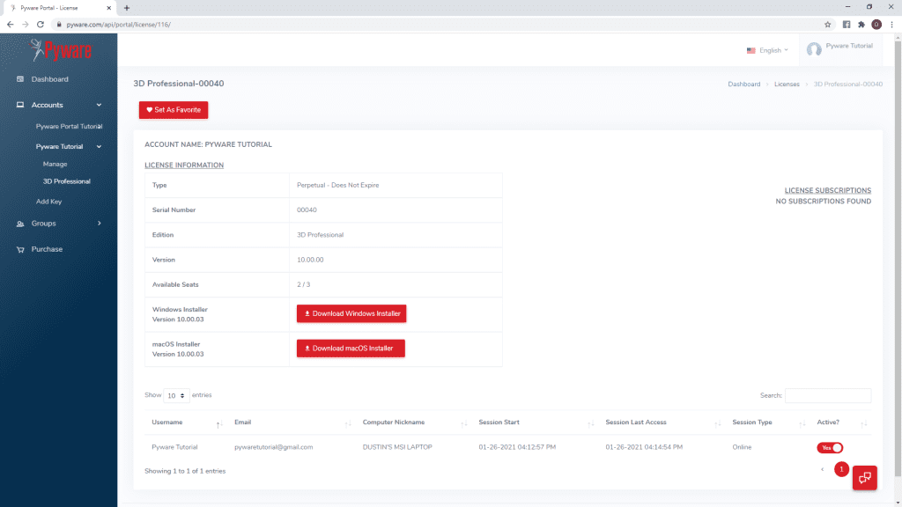Click the table Search input field
The image size is (902, 507).
pos(827,396)
